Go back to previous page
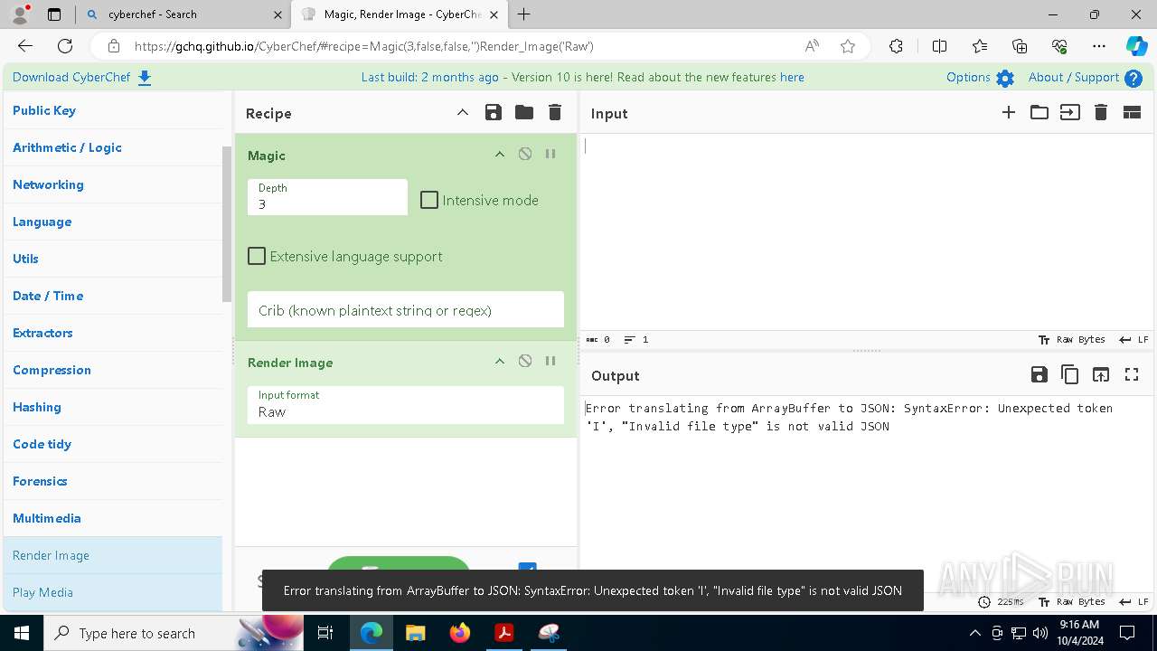 tap(25, 46)
